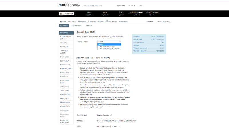The height and width of the screenshot is (129, 229).
Task: Choose Fidor Bank AG (Wire Transfer) option
Action: click(x=109, y=48)
